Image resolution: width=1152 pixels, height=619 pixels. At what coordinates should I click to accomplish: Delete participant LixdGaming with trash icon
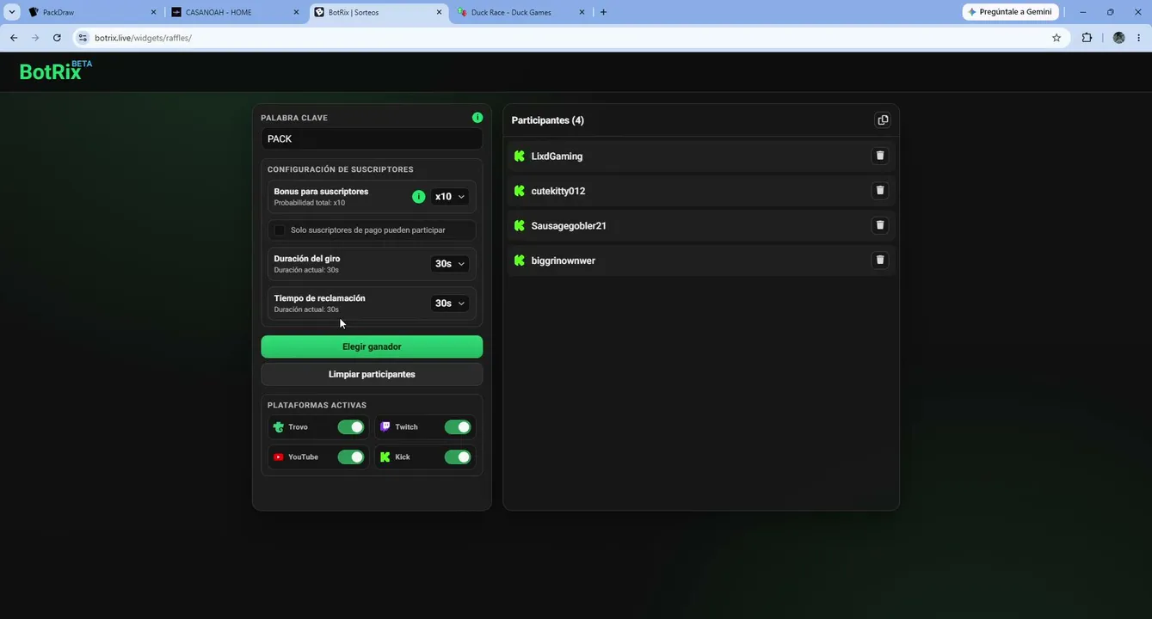[879, 156]
